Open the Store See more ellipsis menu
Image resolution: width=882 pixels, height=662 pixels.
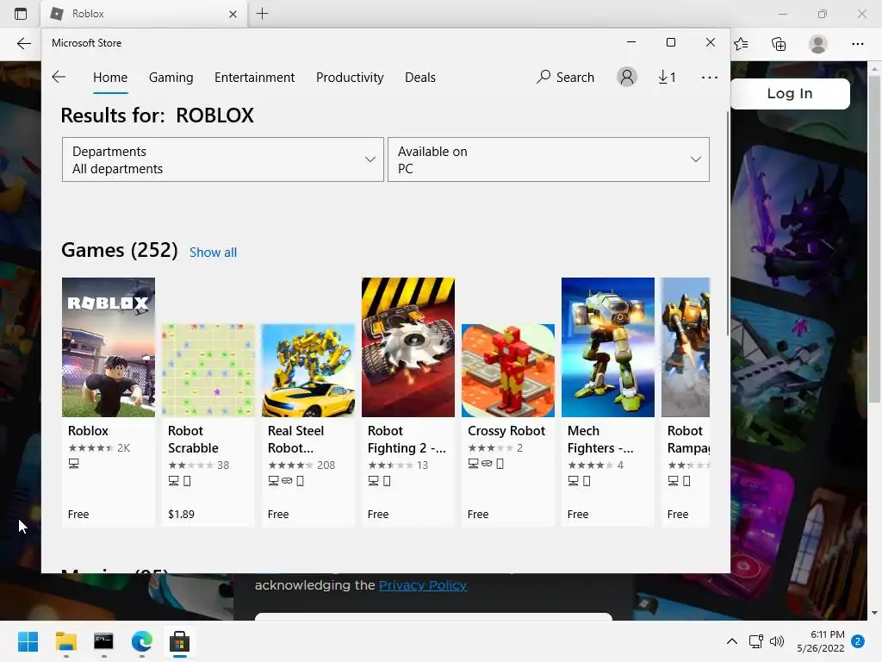[710, 77]
